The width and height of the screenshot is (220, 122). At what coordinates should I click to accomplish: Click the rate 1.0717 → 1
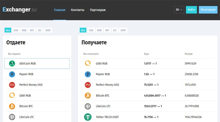click(x=150, y=64)
